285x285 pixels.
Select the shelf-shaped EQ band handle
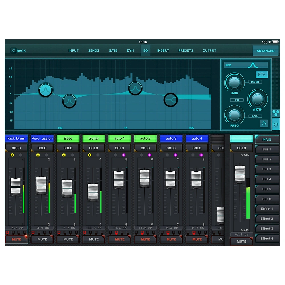(x=170, y=100)
